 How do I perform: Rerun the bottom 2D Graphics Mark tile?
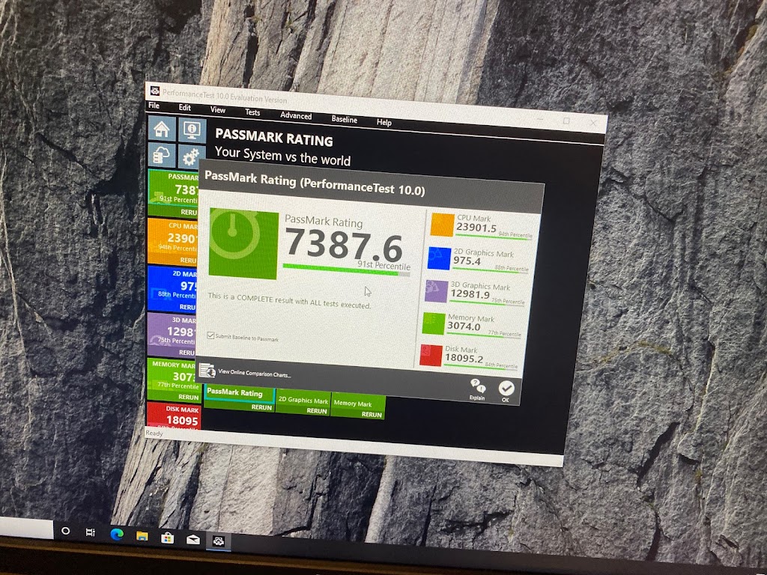tap(317, 411)
